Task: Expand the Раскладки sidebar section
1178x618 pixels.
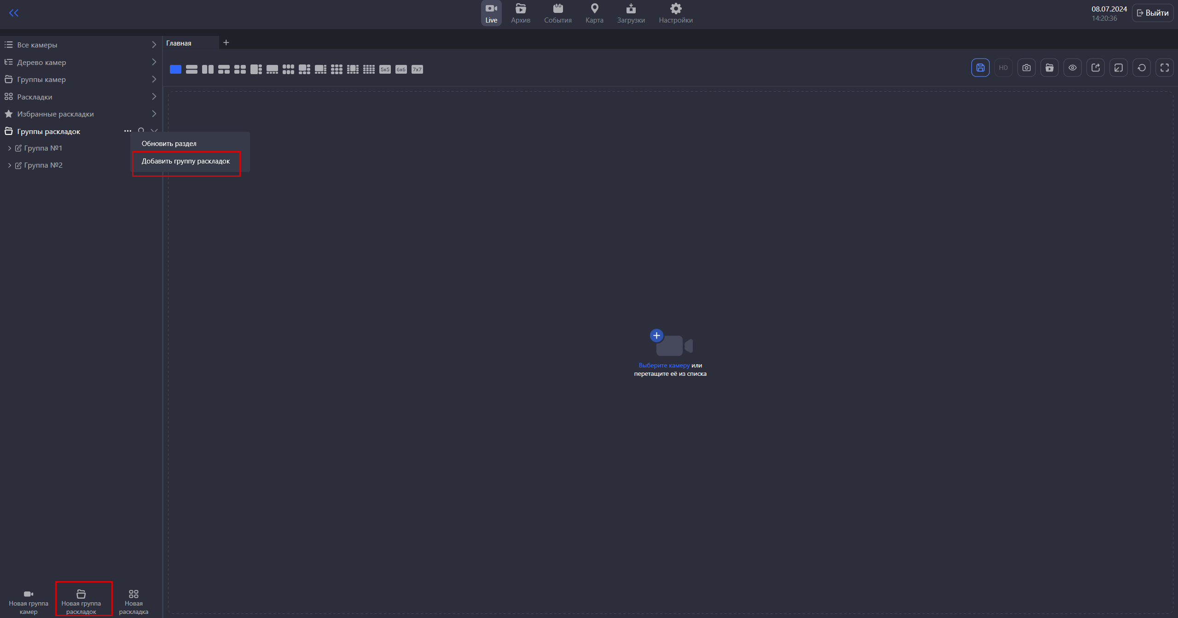Action: point(154,97)
